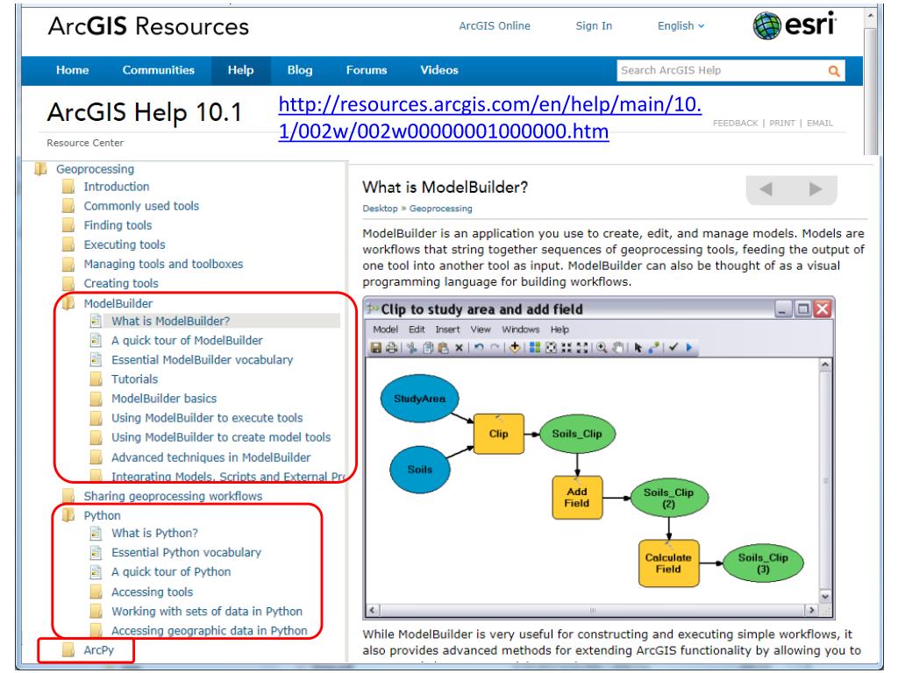Click the ModelBuilder window title icon

[373, 309]
